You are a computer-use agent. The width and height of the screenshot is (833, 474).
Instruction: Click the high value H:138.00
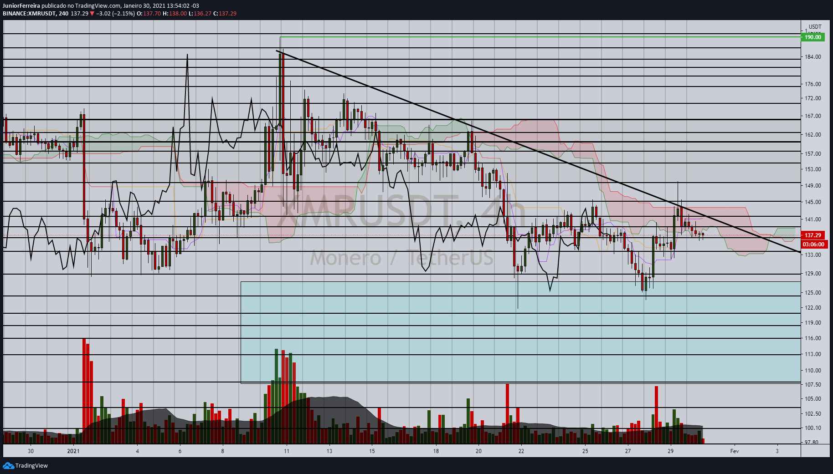click(175, 14)
